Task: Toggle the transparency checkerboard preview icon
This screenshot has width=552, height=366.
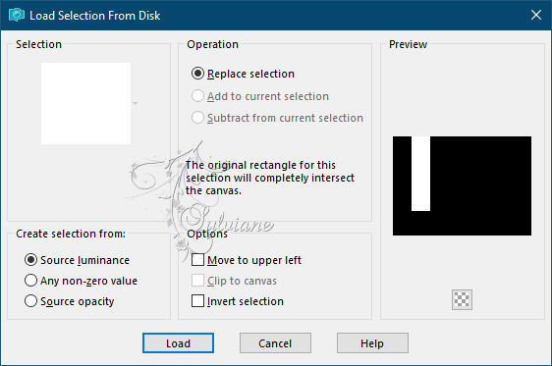Action: [462, 299]
